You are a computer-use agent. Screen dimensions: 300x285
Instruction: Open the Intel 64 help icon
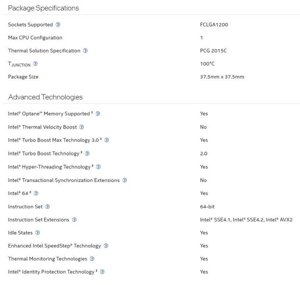(36, 193)
